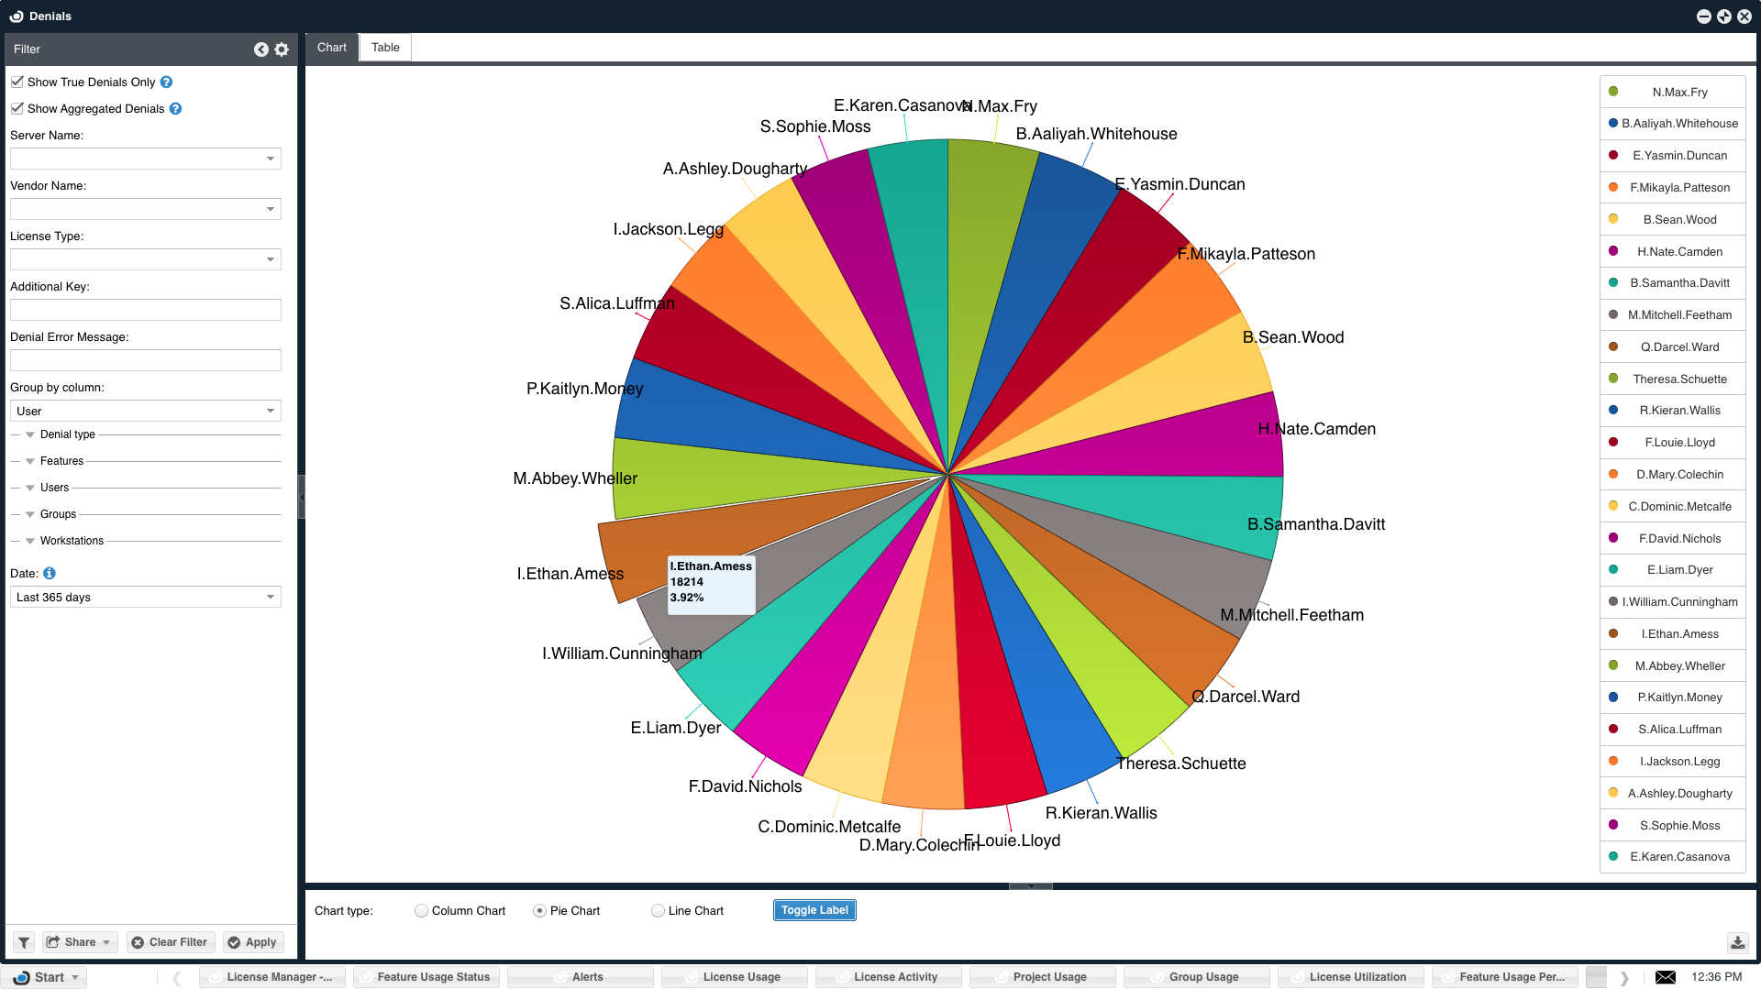This screenshot has width=1761, height=989.
Task: Uncheck Show True Denials Only
Action: click(17, 82)
